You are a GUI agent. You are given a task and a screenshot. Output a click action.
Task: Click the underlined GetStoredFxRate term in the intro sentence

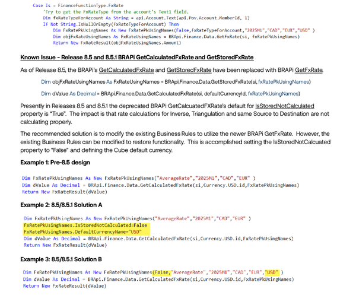click(x=189, y=70)
